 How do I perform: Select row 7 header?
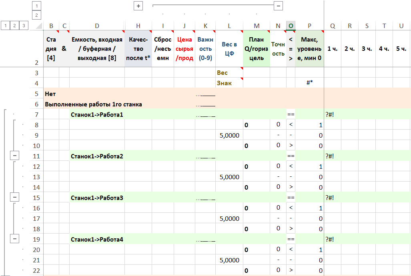pos(36,115)
